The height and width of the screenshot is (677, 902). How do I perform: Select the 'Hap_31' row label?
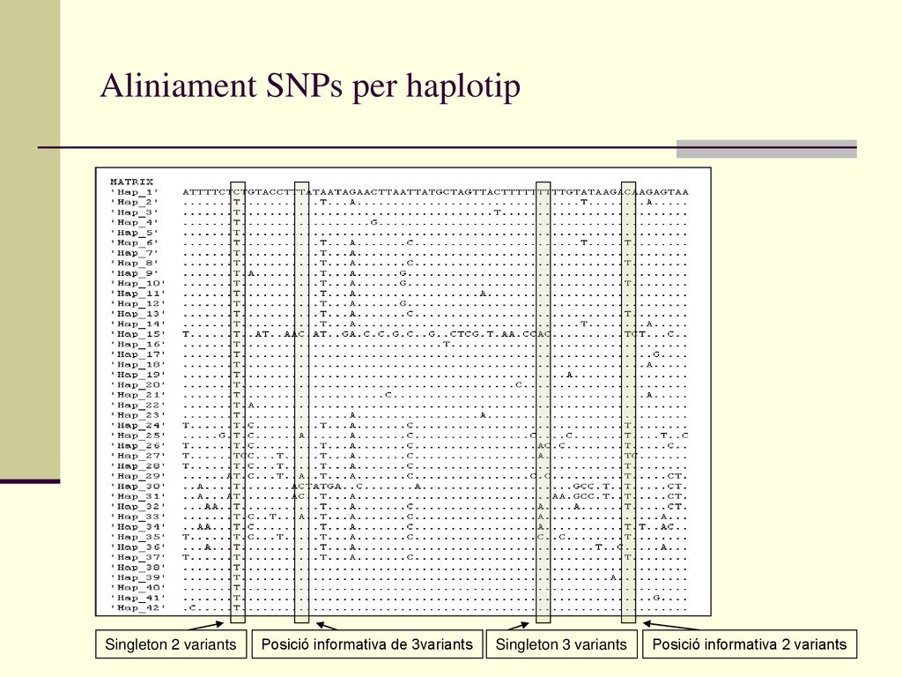point(137,496)
